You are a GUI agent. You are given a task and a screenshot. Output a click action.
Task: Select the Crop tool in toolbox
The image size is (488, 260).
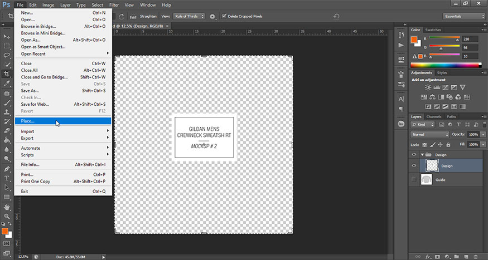click(x=7, y=74)
